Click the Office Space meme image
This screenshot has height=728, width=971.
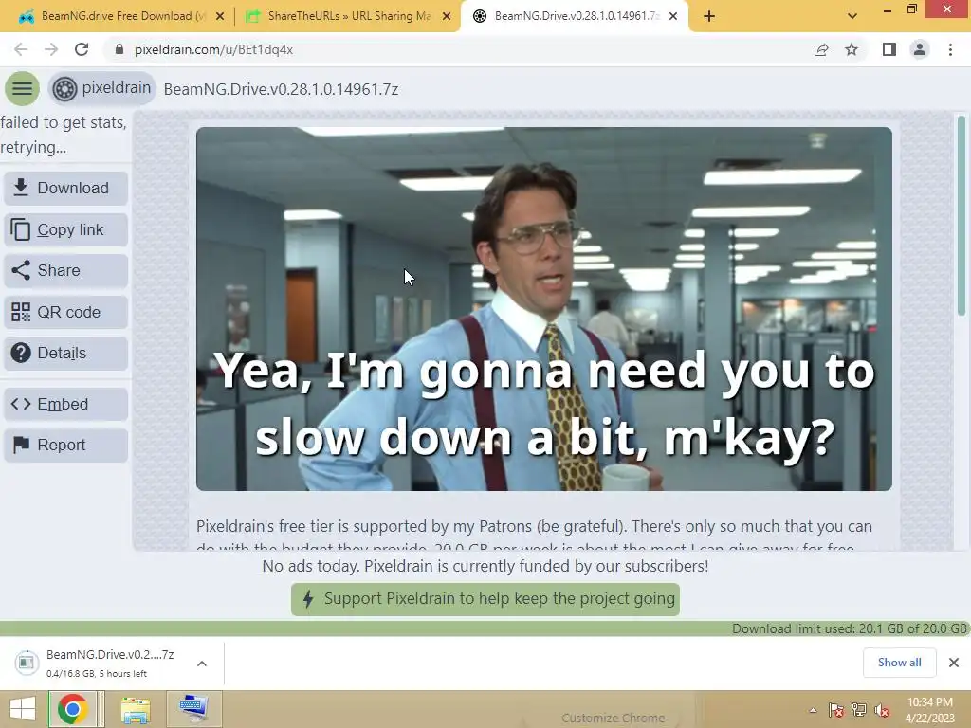pos(543,309)
